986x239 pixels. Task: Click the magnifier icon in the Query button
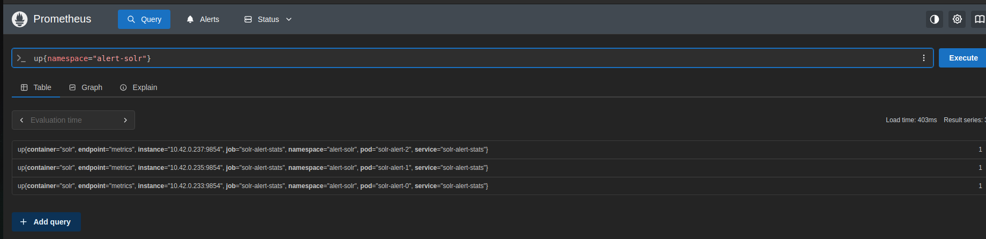click(131, 19)
